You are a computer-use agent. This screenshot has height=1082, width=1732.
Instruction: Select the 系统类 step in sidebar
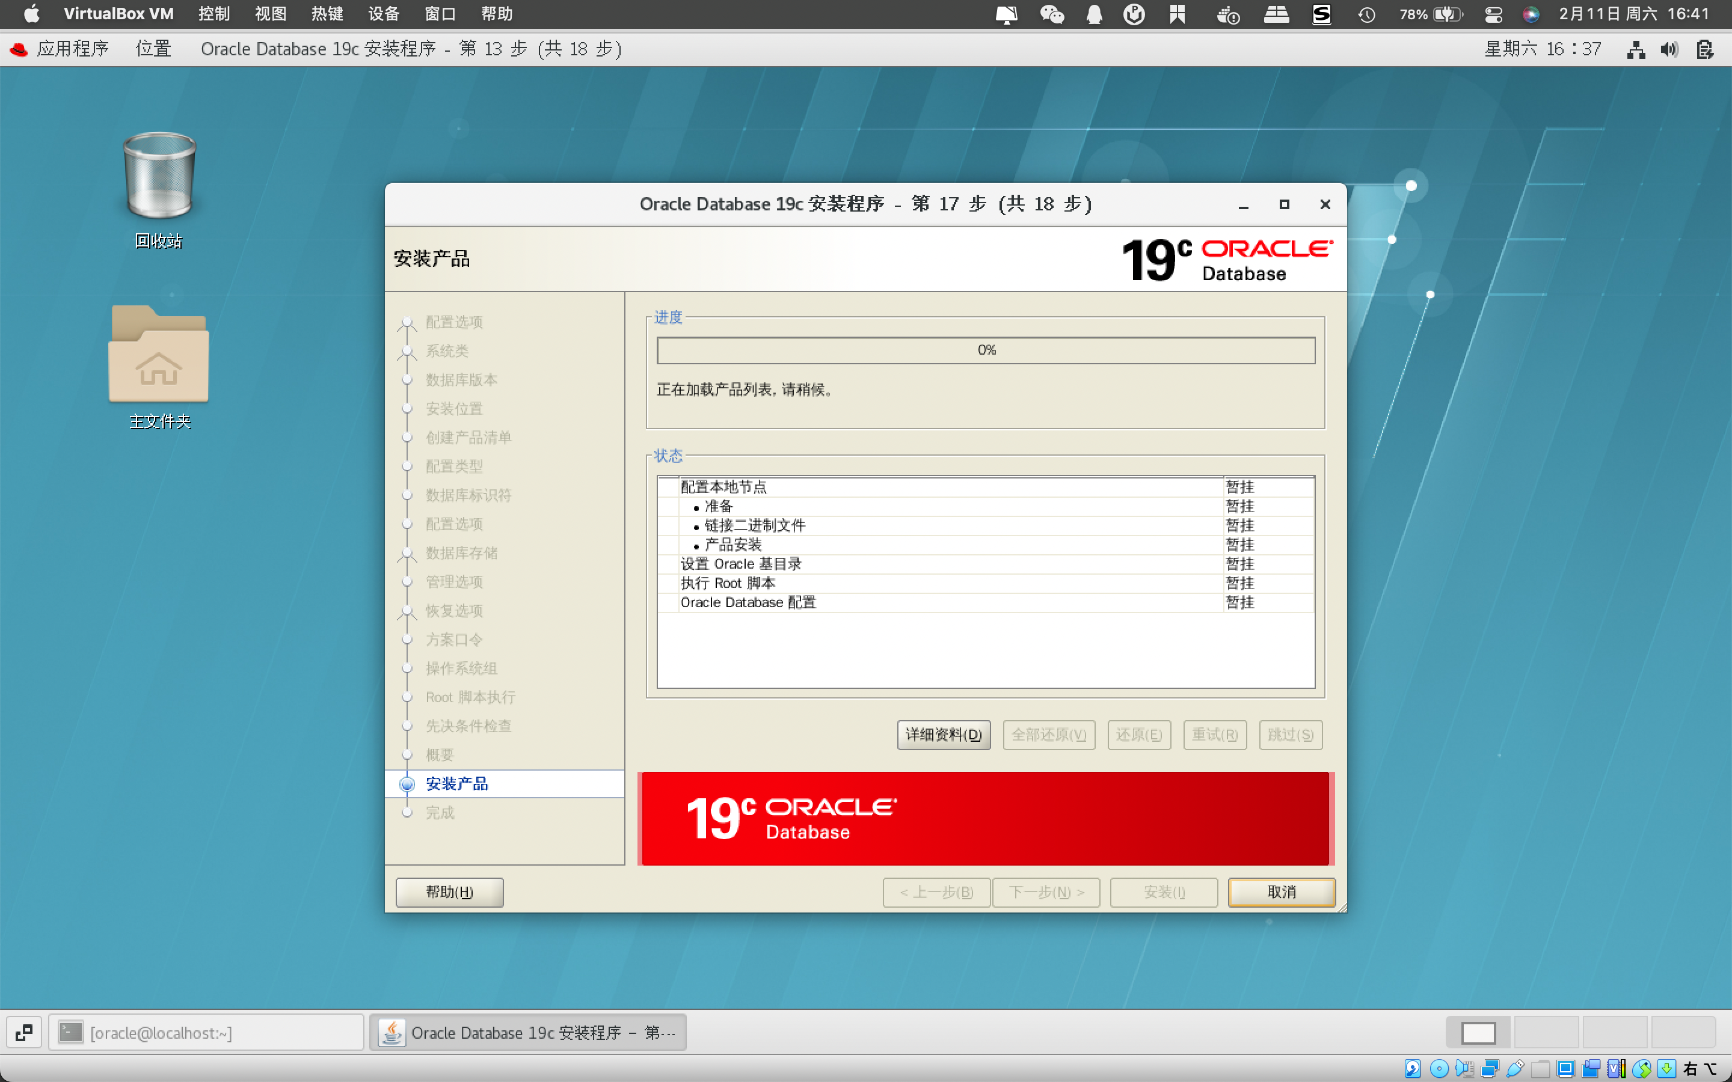click(447, 350)
